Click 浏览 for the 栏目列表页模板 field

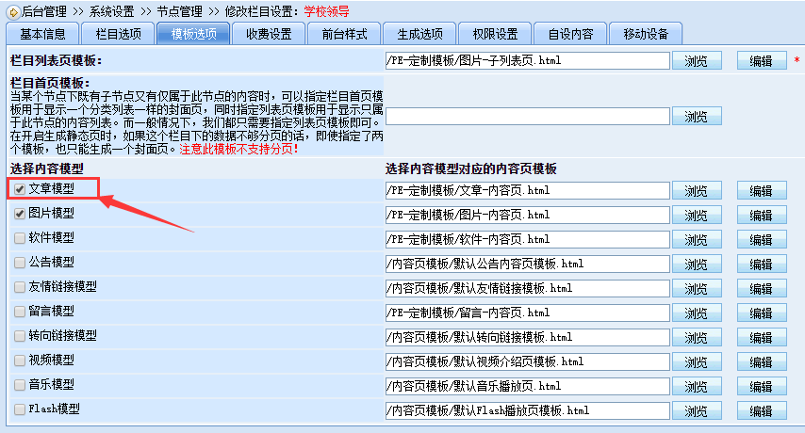click(x=696, y=61)
